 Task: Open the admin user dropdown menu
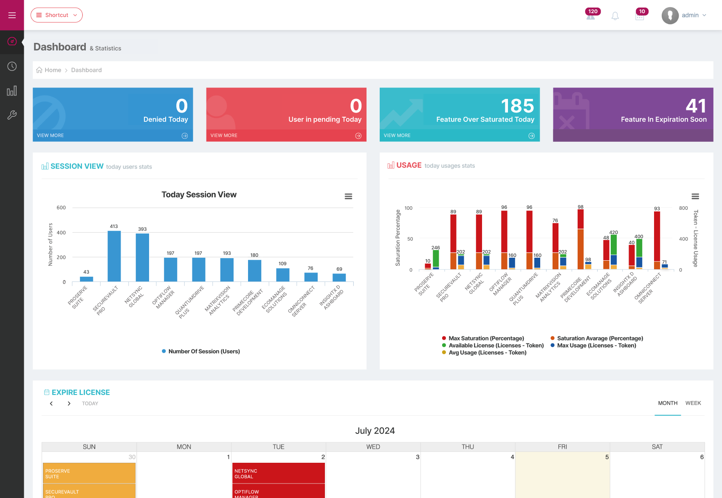(684, 16)
